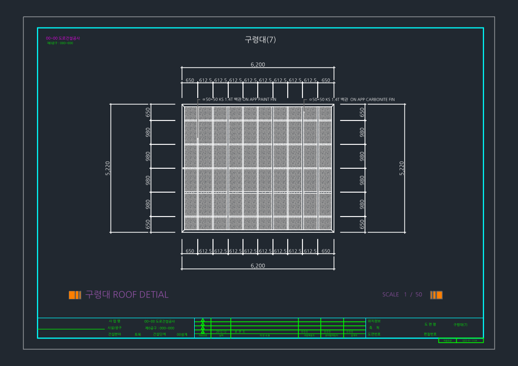Screen dimensions: 518x366
Task: Select the topmost revision triangle in title block
Action: pos(203,320)
